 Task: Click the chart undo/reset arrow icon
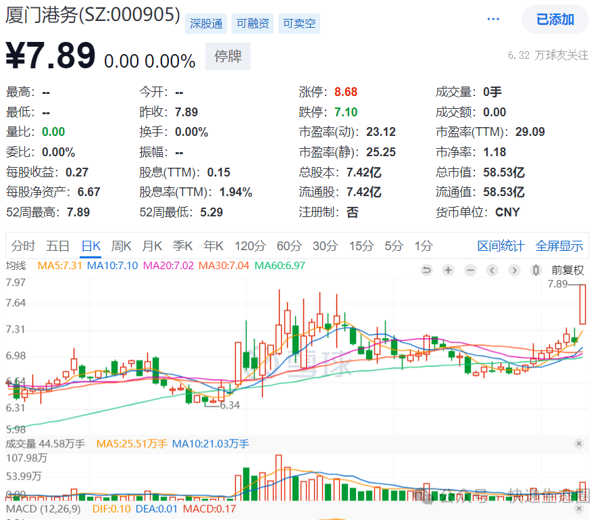coord(426,270)
